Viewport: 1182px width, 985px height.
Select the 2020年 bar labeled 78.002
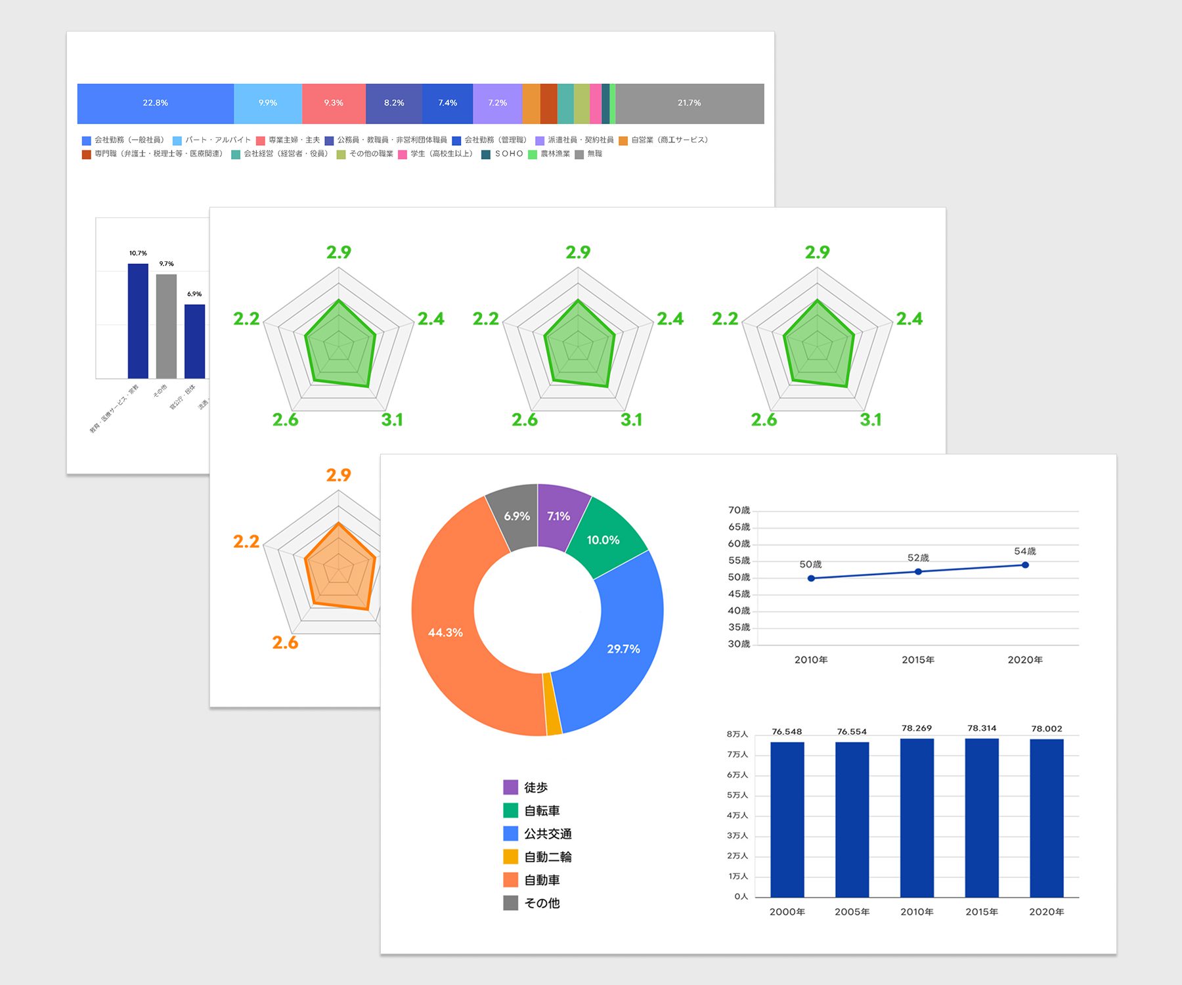pyautogui.click(x=1046, y=818)
